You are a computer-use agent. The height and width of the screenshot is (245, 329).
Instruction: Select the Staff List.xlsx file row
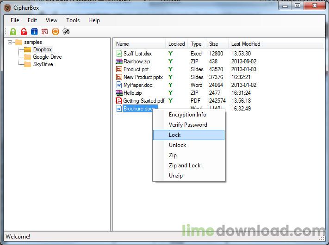click(183, 54)
